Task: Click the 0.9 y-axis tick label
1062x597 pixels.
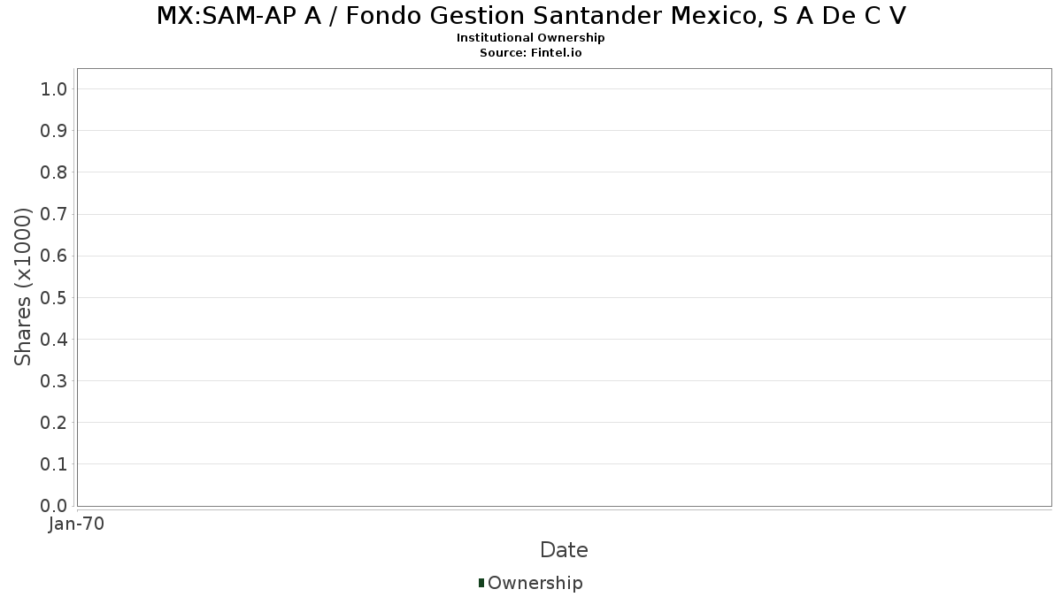Action: (x=55, y=131)
